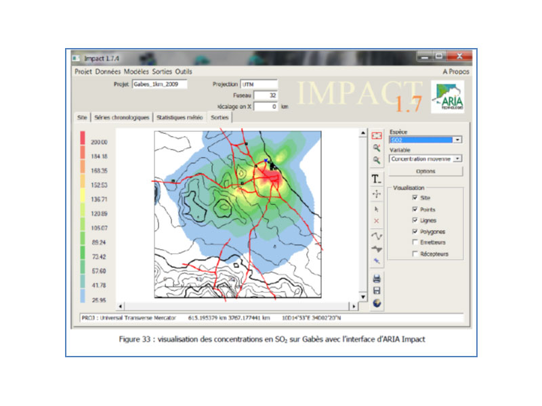Click the Options button
This screenshot has height=406, width=542.
(426, 171)
